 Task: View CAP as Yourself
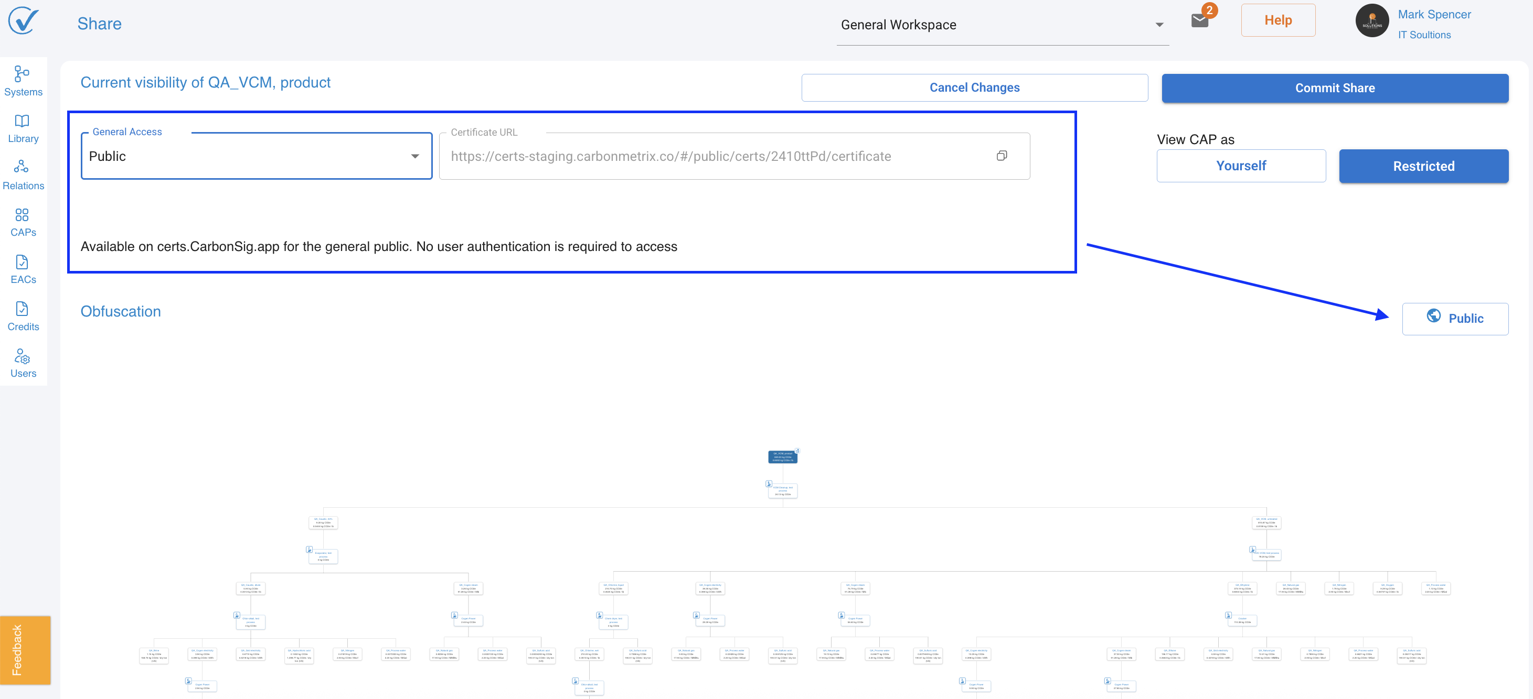click(x=1241, y=166)
